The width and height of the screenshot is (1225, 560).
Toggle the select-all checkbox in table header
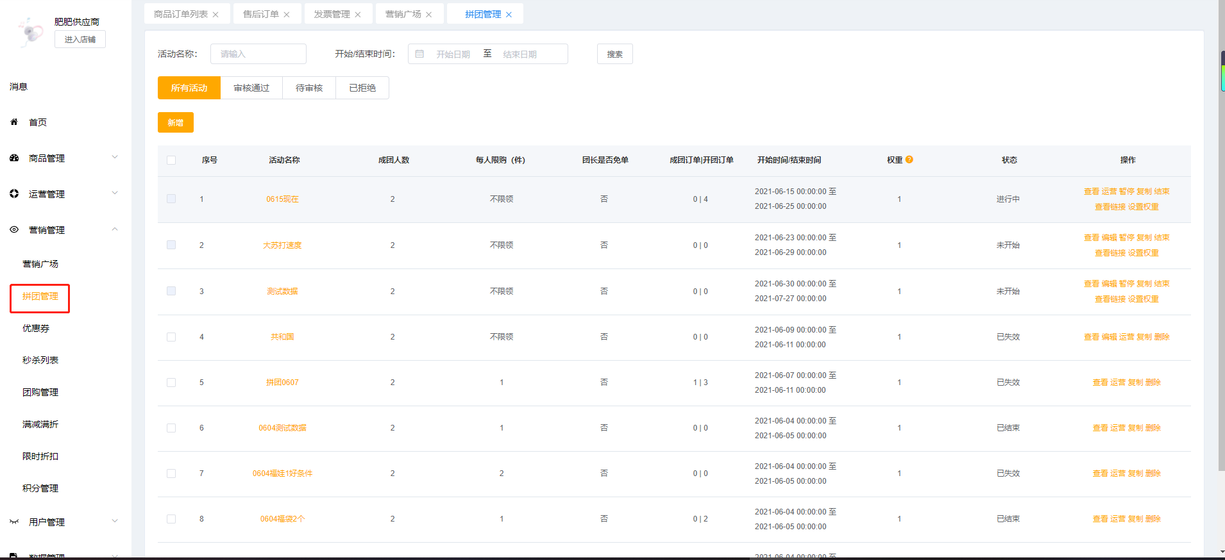click(171, 160)
